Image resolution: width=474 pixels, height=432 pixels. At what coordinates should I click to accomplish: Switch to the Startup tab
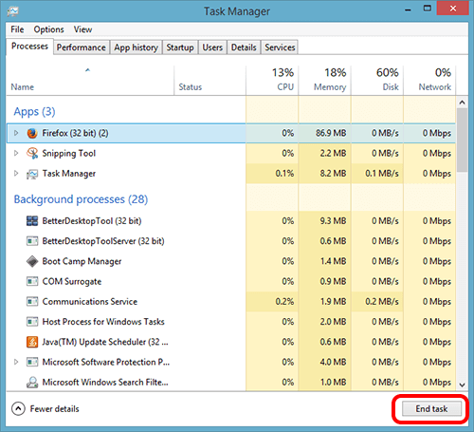point(180,47)
